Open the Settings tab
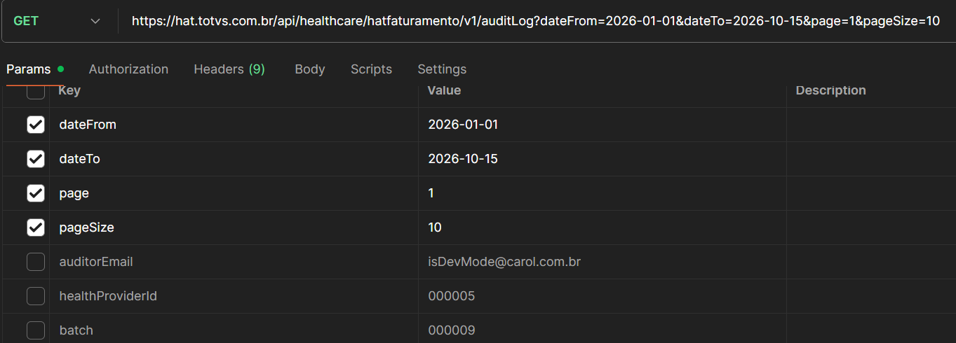Screen dimensions: 956x343 [442, 69]
